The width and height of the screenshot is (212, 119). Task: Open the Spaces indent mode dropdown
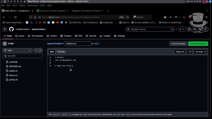click(x=180, y=52)
